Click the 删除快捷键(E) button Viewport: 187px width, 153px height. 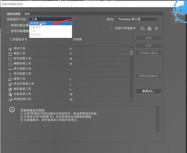[x=149, y=76]
